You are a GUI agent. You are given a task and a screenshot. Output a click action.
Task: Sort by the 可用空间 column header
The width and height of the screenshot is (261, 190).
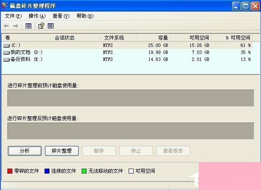191,38
